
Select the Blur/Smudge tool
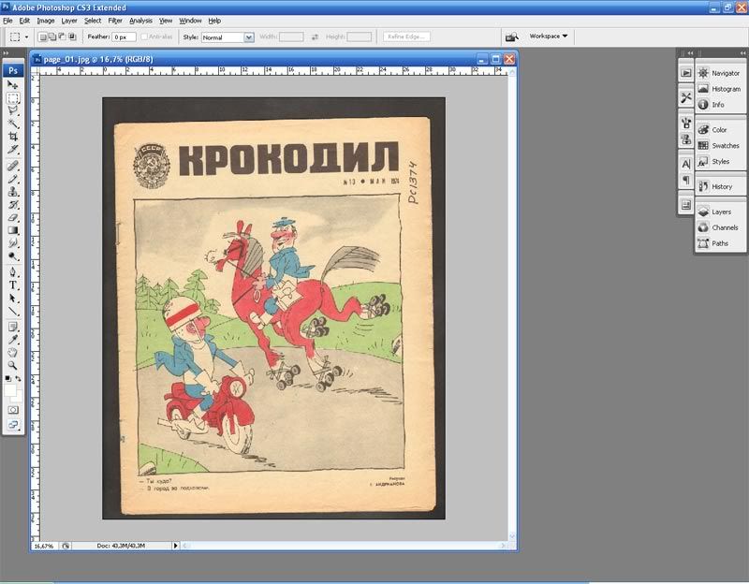(13, 243)
